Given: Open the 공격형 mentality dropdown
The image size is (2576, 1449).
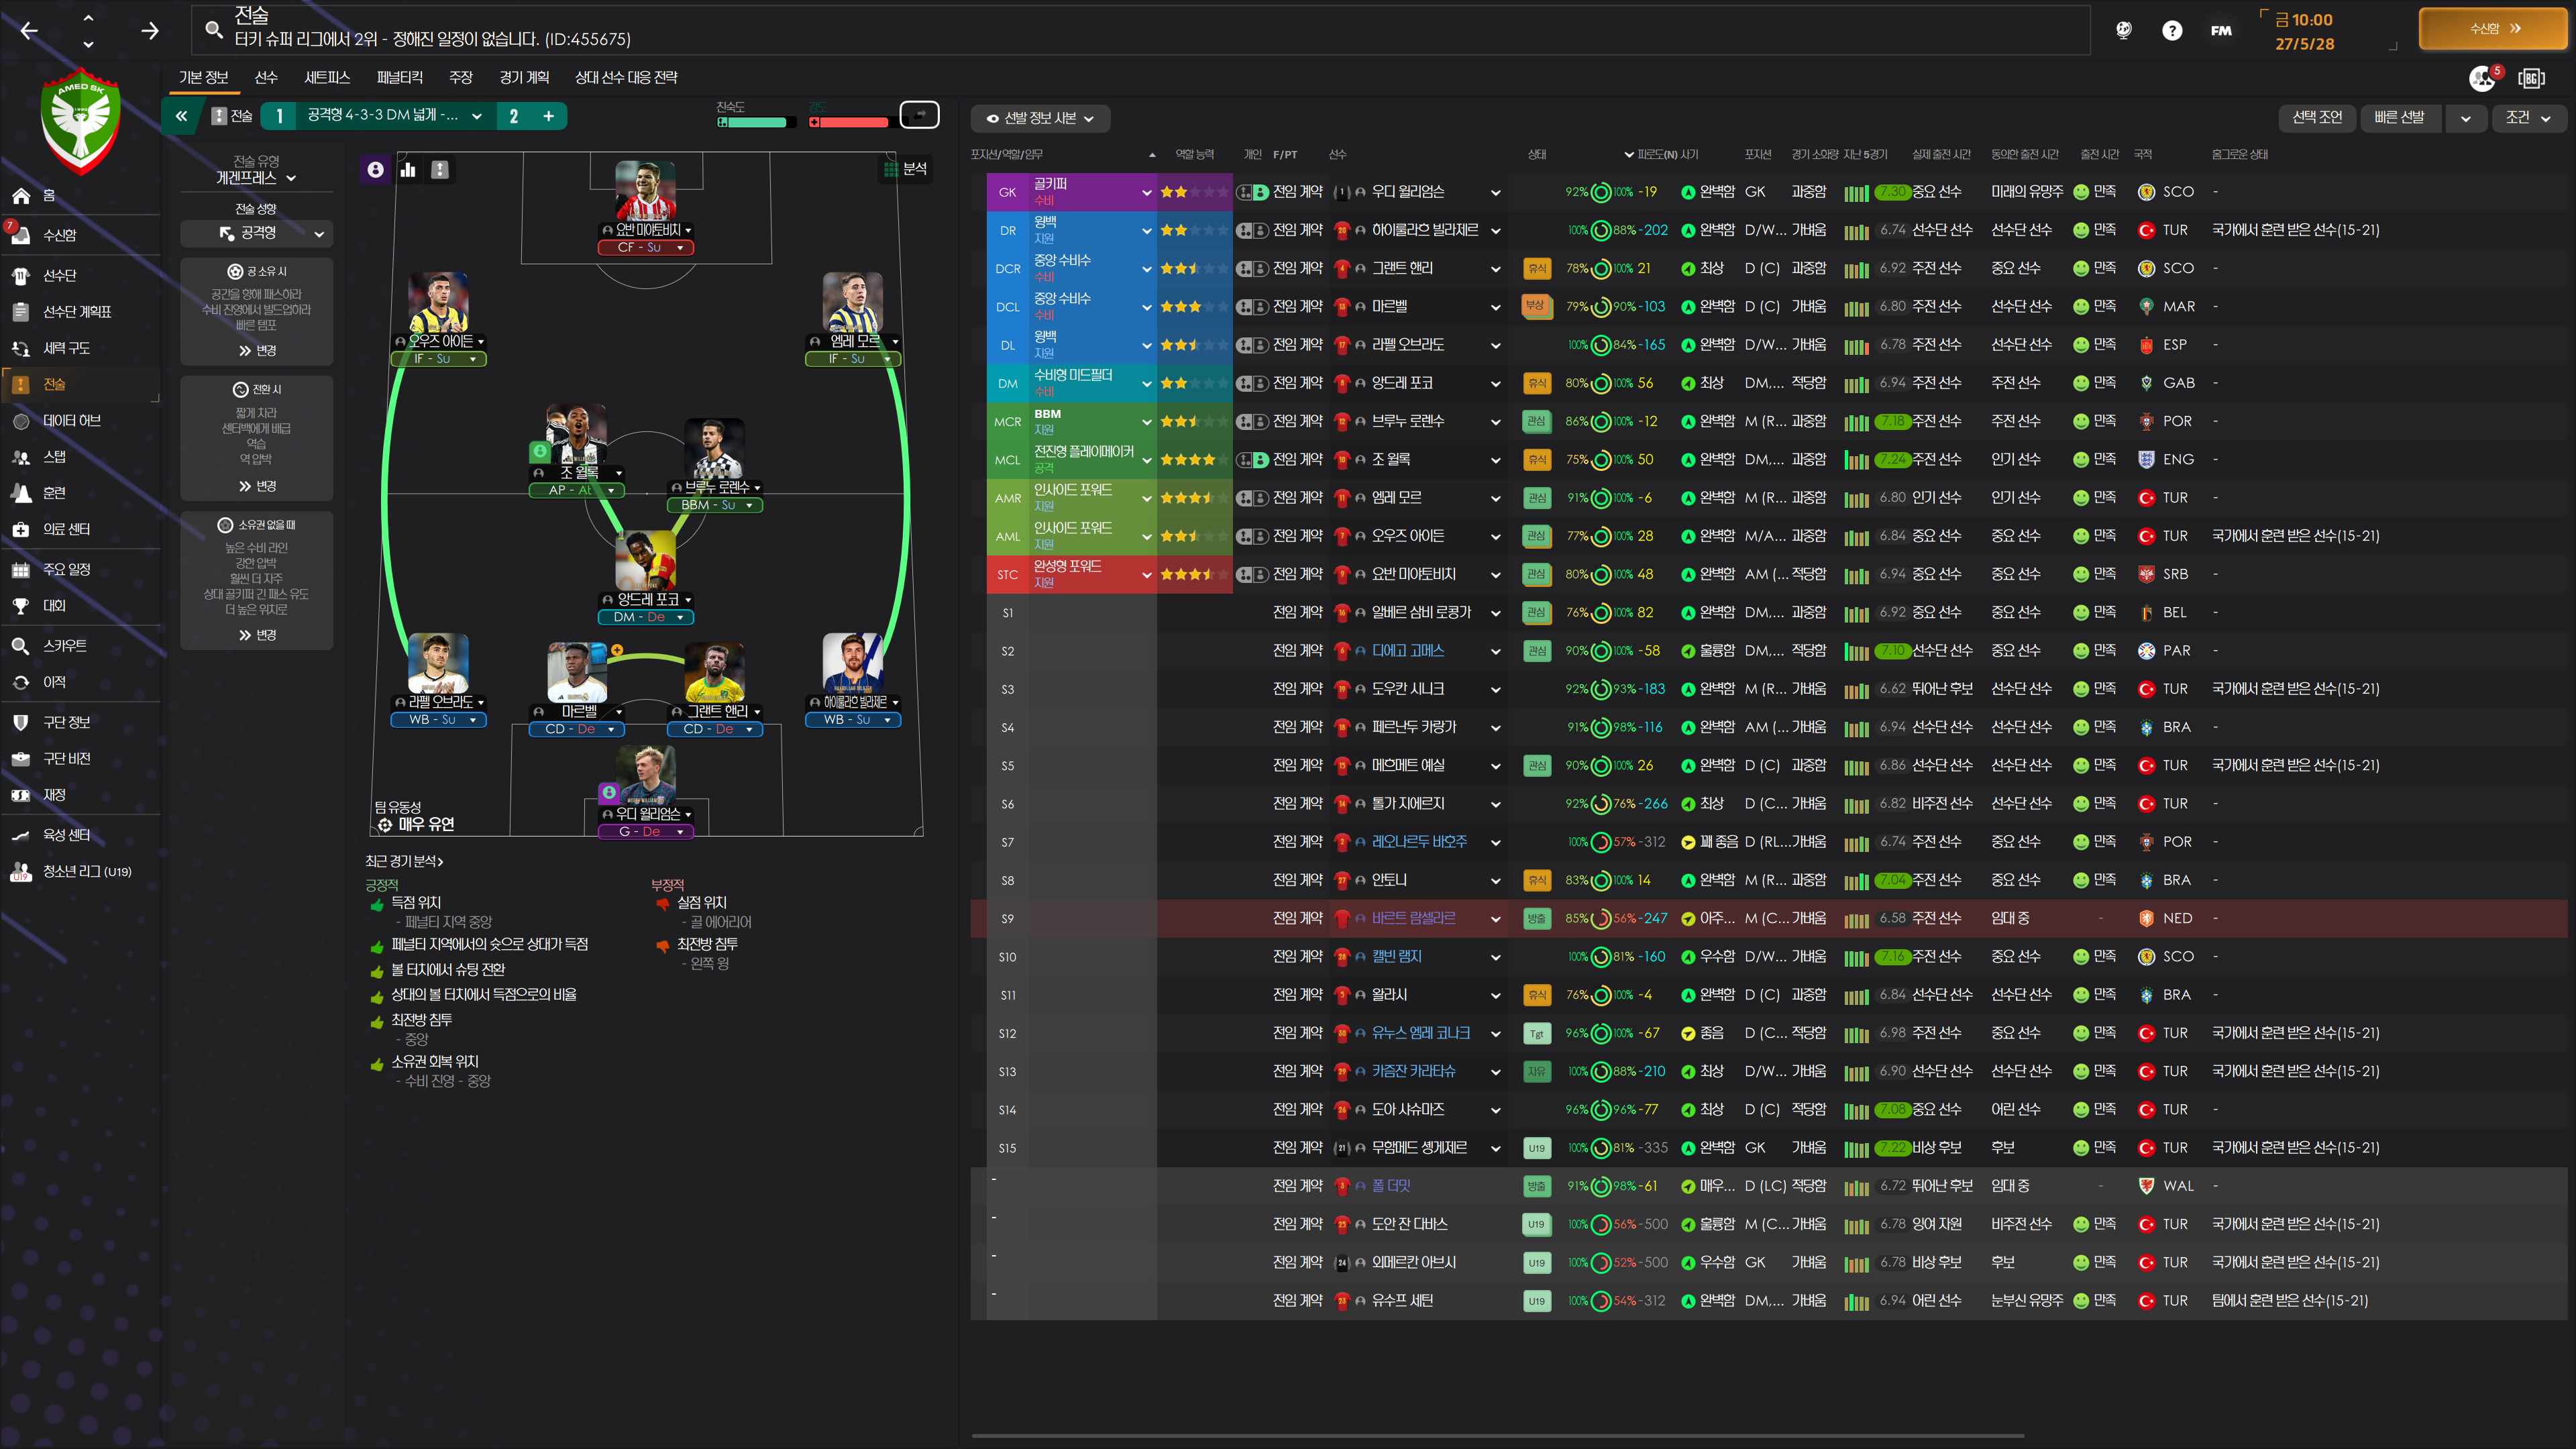Looking at the screenshot, I should coord(257,233).
